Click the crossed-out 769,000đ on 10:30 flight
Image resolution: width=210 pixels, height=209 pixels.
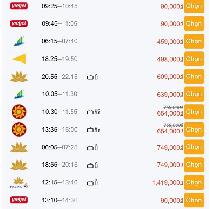tap(174, 107)
